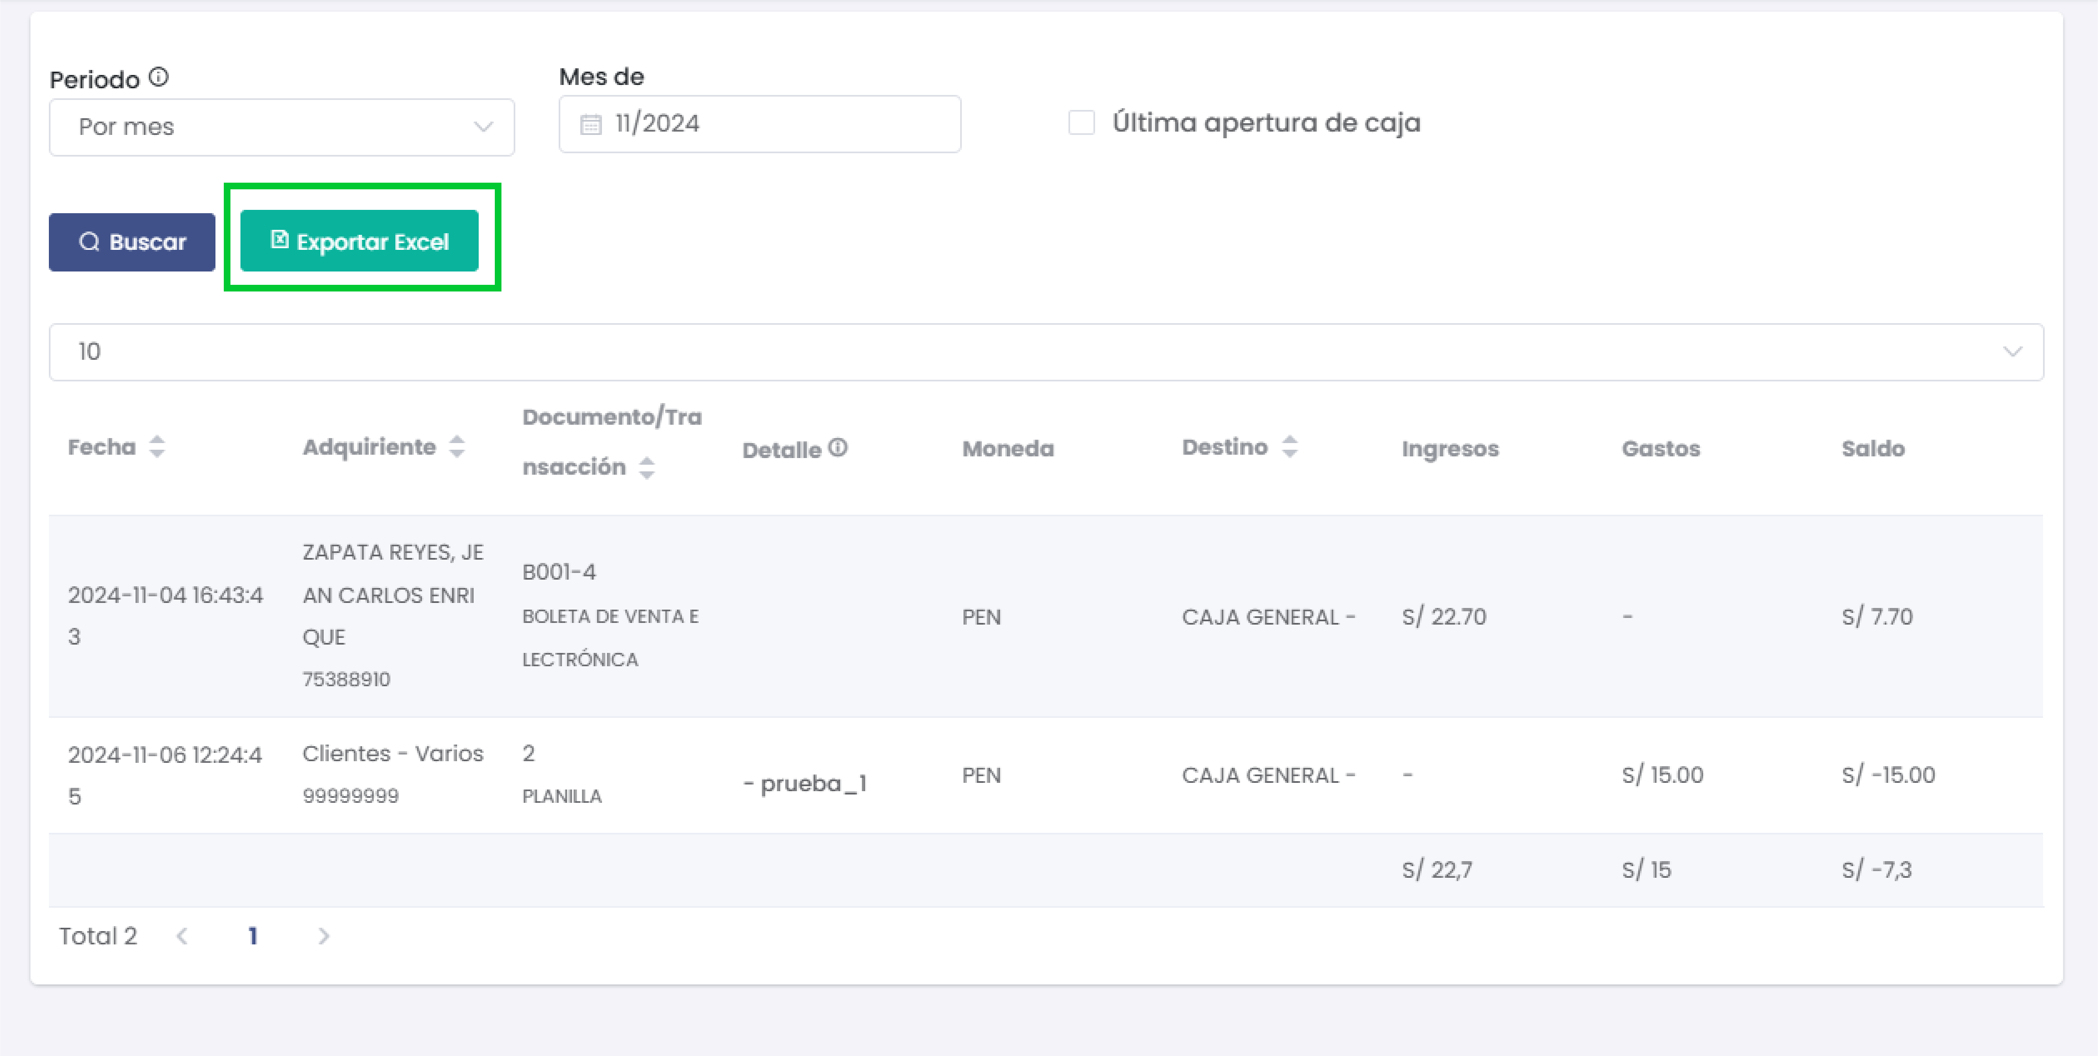
Task: Click the Exportar Excel button
Action: (359, 242)
